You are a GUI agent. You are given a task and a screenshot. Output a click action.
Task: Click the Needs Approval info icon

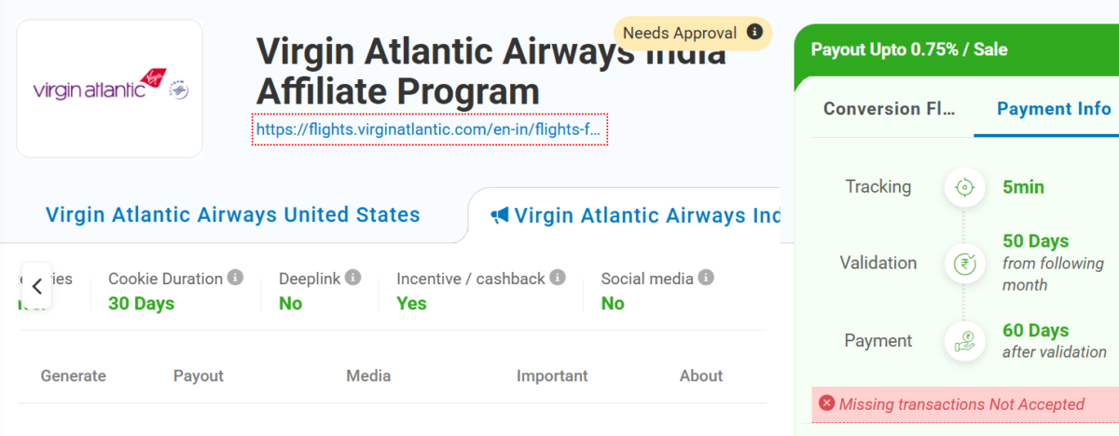[x=755, y=33]
